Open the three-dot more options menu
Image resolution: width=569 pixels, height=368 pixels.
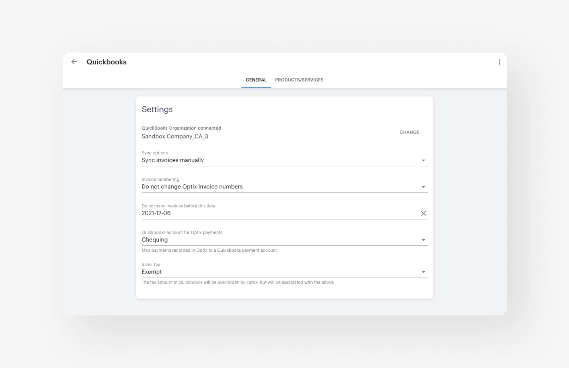(499, 62)
